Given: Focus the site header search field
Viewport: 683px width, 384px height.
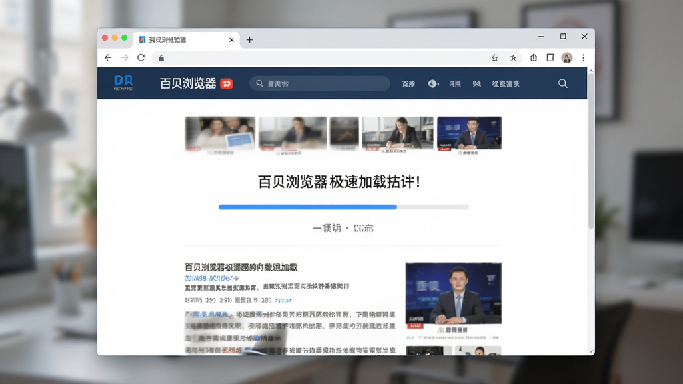Looking at the screenshot, I should click(319, 83).
